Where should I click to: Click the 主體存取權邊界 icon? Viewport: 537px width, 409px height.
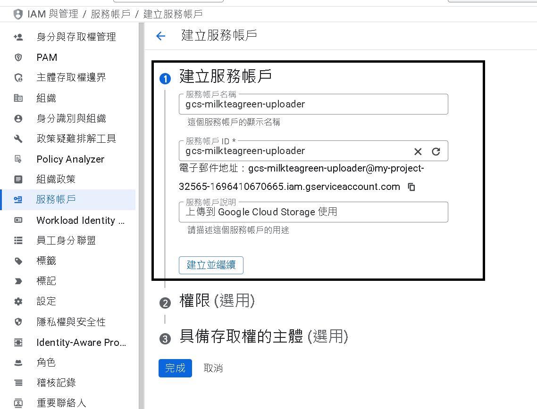coord(18,78)
